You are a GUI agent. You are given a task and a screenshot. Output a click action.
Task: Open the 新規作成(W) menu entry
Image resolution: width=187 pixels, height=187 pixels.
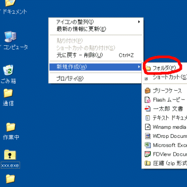coord(96,67)
